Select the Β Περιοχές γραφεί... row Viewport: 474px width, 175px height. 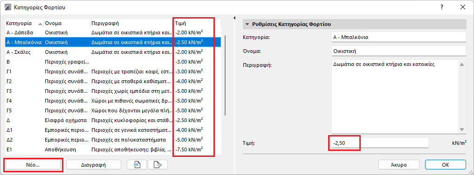pos(113,62)
